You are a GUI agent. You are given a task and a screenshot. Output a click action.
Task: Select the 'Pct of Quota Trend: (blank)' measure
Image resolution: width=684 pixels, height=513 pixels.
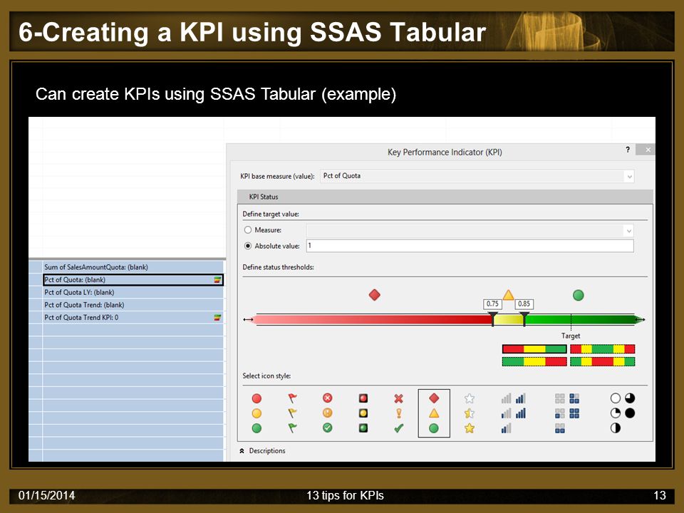133,305
